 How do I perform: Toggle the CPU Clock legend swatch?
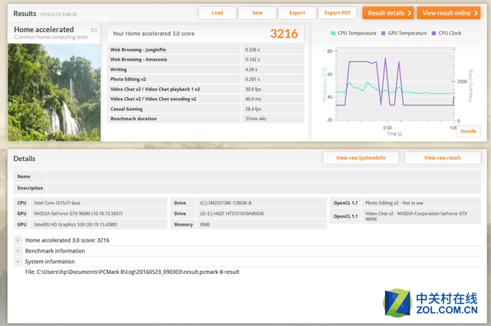point(433,34)
